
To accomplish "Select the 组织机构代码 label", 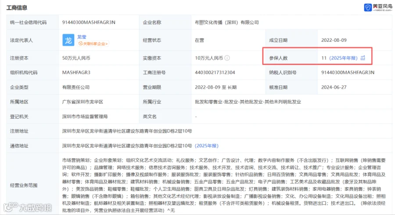I will pyautogui.click(x=24, y=73).
